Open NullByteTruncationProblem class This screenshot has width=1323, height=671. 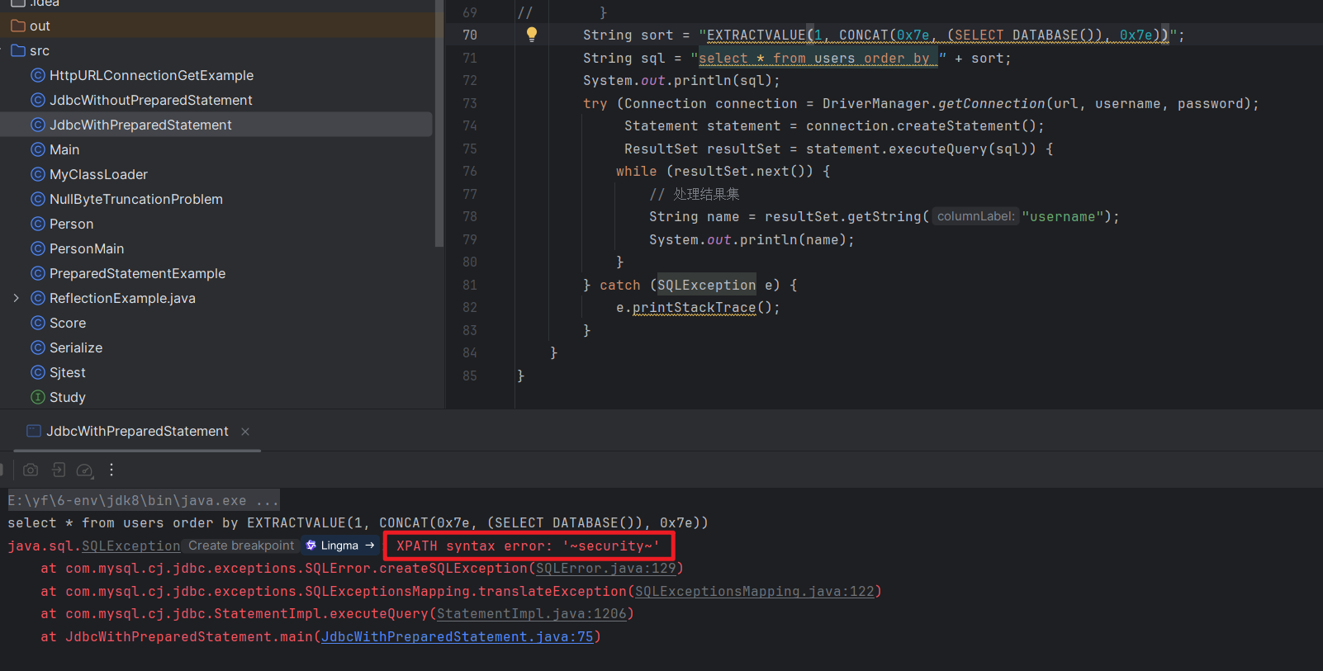tap(136, 199)
